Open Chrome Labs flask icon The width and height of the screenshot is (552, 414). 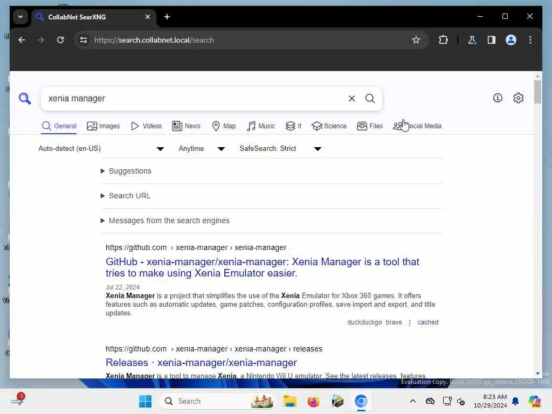(x=472, y=40)
